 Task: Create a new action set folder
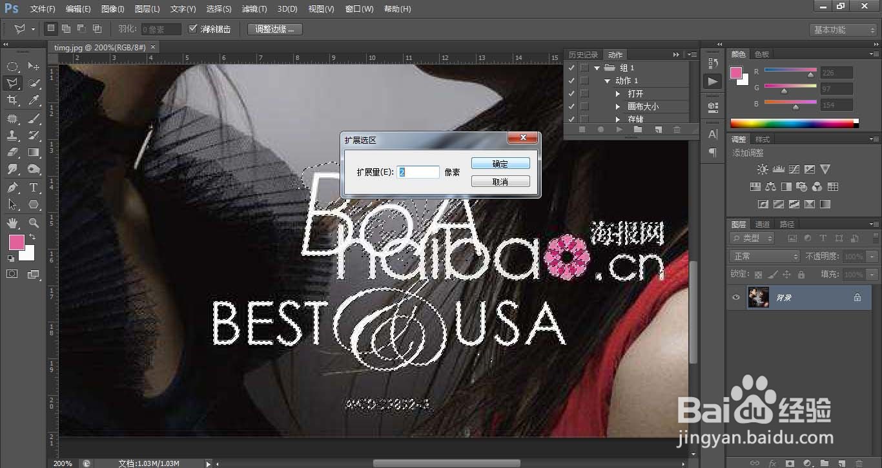638,130
